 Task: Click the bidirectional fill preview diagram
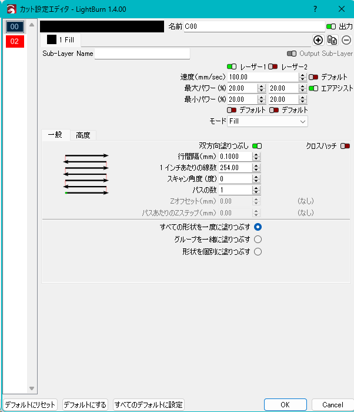86,174
